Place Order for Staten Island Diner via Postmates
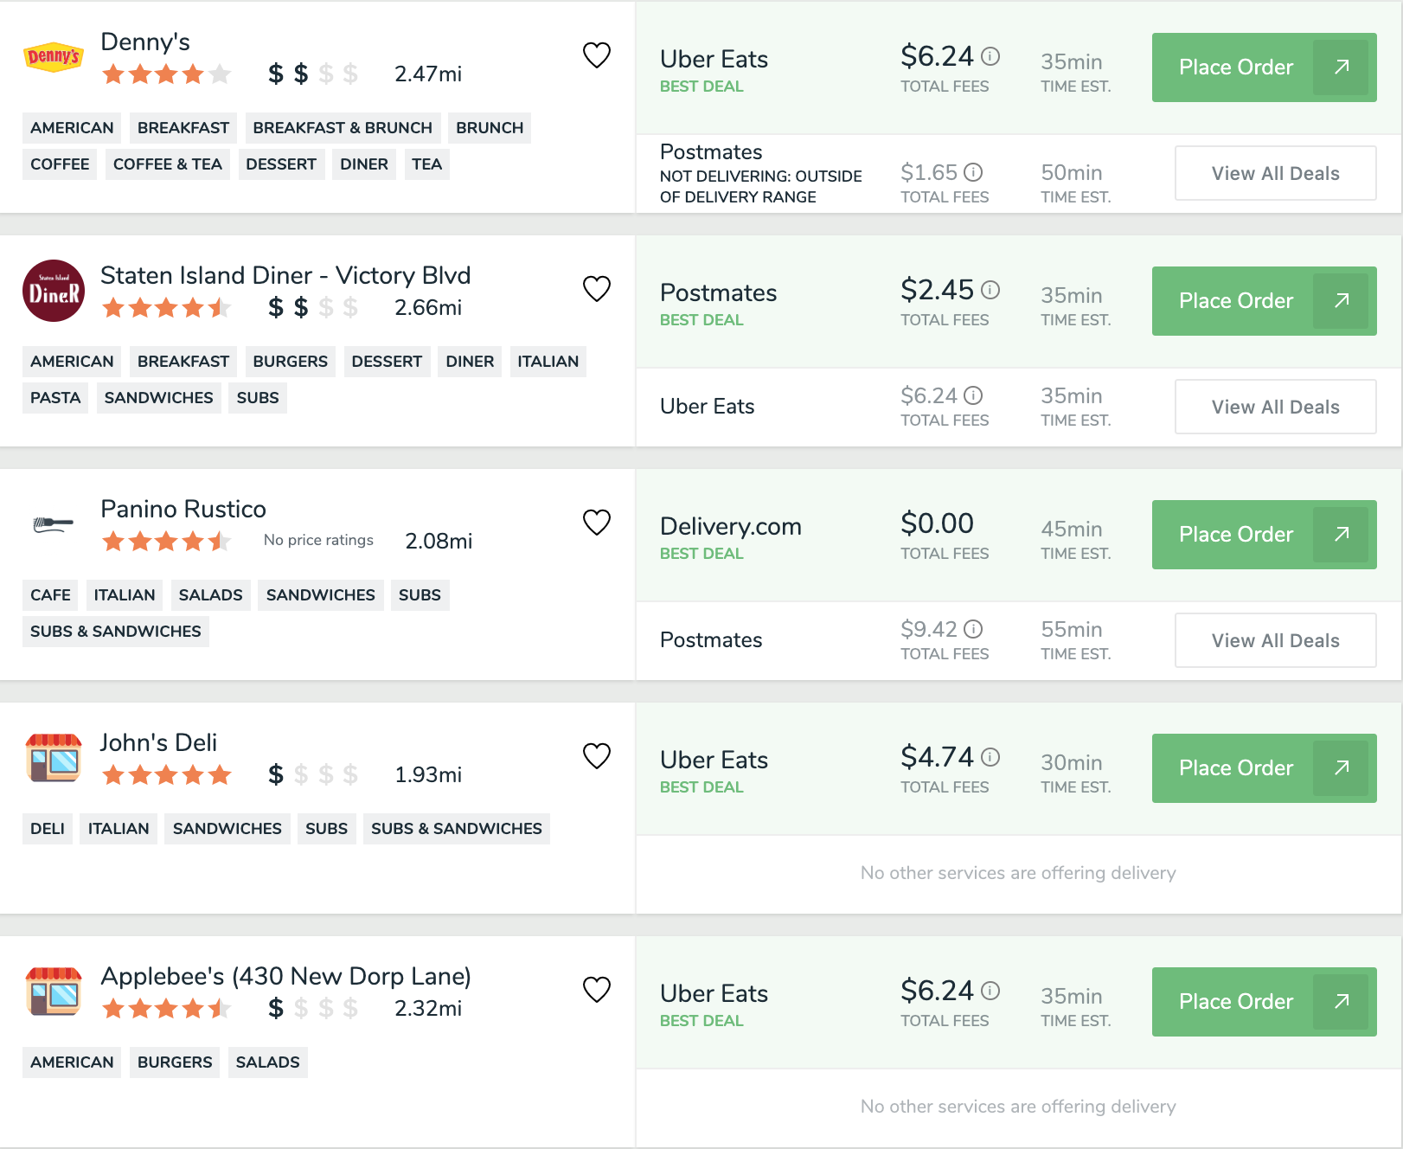The image size is (1403, 1149). pyautogui.click(x=1264, y=301)
